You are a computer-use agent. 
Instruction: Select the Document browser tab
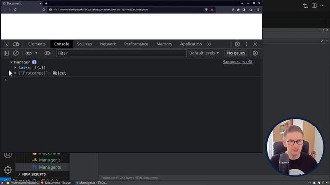22,3
